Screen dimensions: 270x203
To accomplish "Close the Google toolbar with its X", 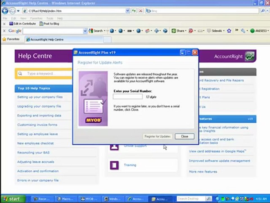I will (x=4, y=31).
